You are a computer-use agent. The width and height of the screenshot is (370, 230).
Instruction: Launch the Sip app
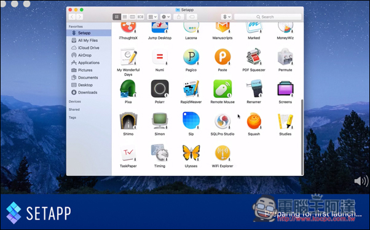click(x=191, y=121)
